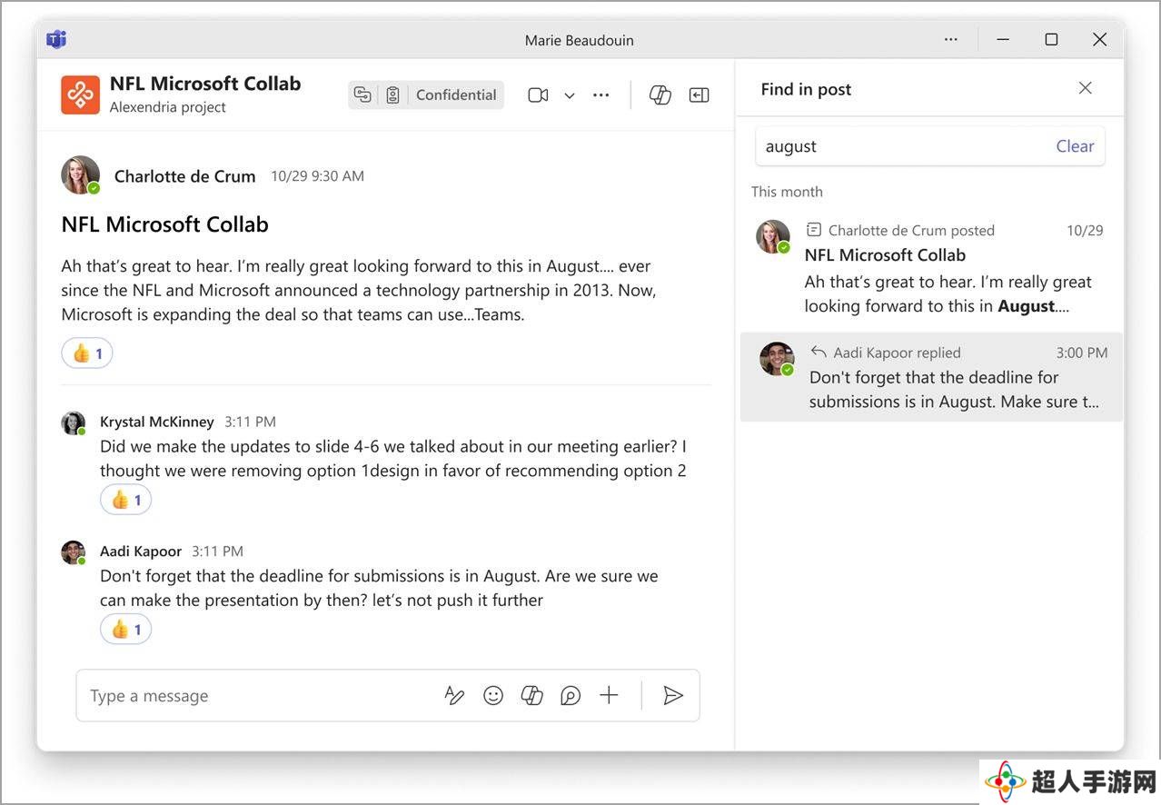The height and width of the screenshot is (805, 1161).
Task: Toggle the thumbs-up reaction on Krystal McKinney's reply
Action: pyautogui.click(x=125, y=500)
